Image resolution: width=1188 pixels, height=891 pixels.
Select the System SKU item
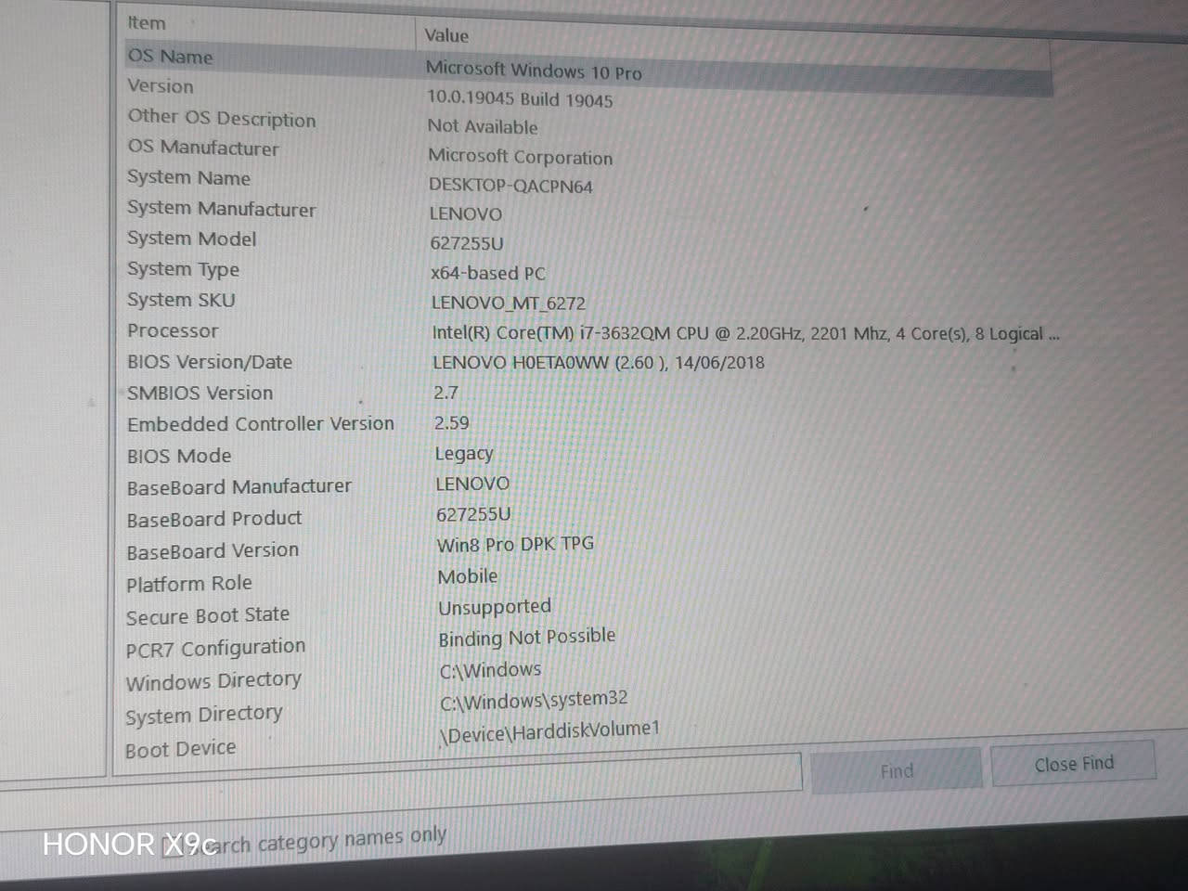click(181, 300)
